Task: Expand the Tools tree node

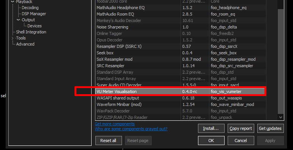Action: pos(13,38)
